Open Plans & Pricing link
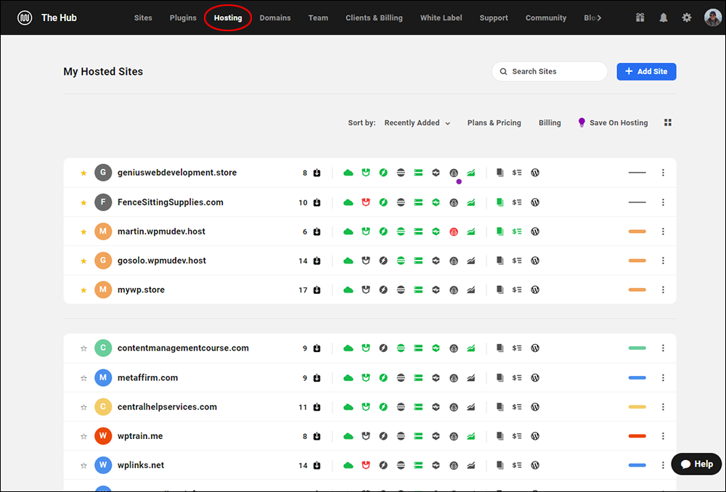Viewport: 726px width, 492px height. pos(494,123)
